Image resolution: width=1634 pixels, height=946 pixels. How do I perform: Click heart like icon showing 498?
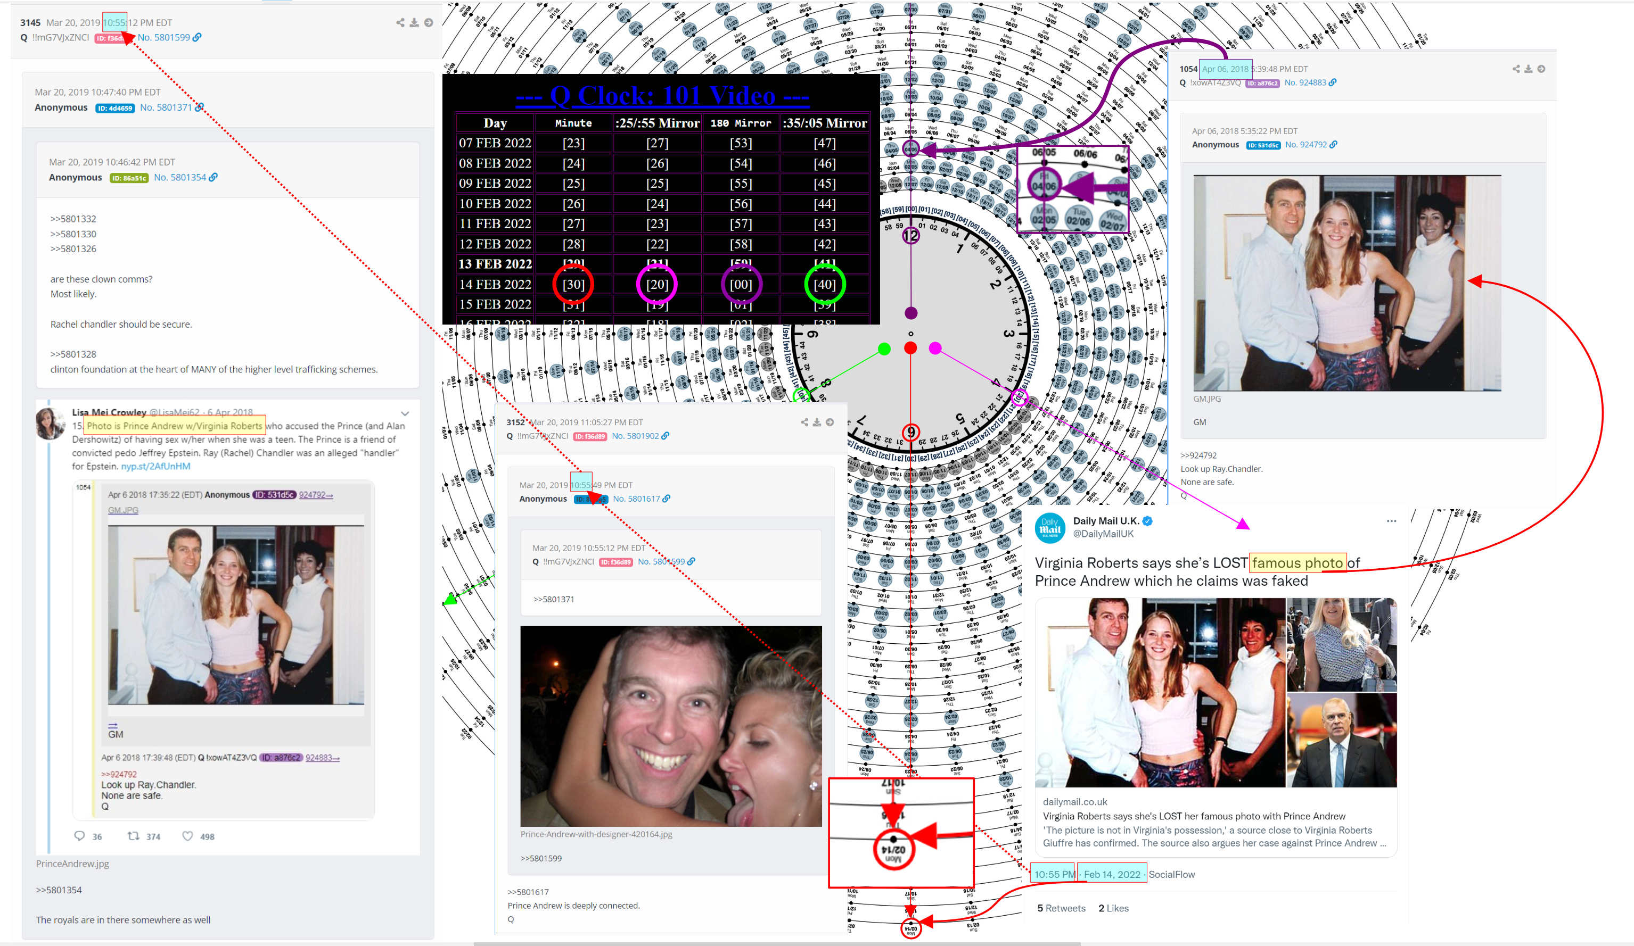187,836
